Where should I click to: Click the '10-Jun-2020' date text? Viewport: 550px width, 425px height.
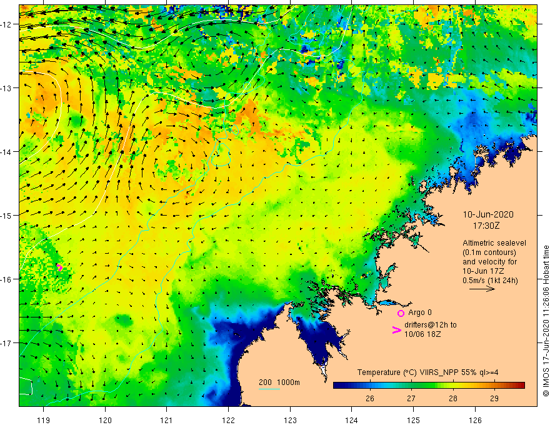(488, 214)
